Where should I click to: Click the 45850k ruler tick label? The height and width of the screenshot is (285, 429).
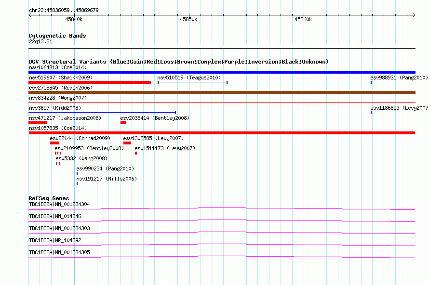[x=188, y=19]
